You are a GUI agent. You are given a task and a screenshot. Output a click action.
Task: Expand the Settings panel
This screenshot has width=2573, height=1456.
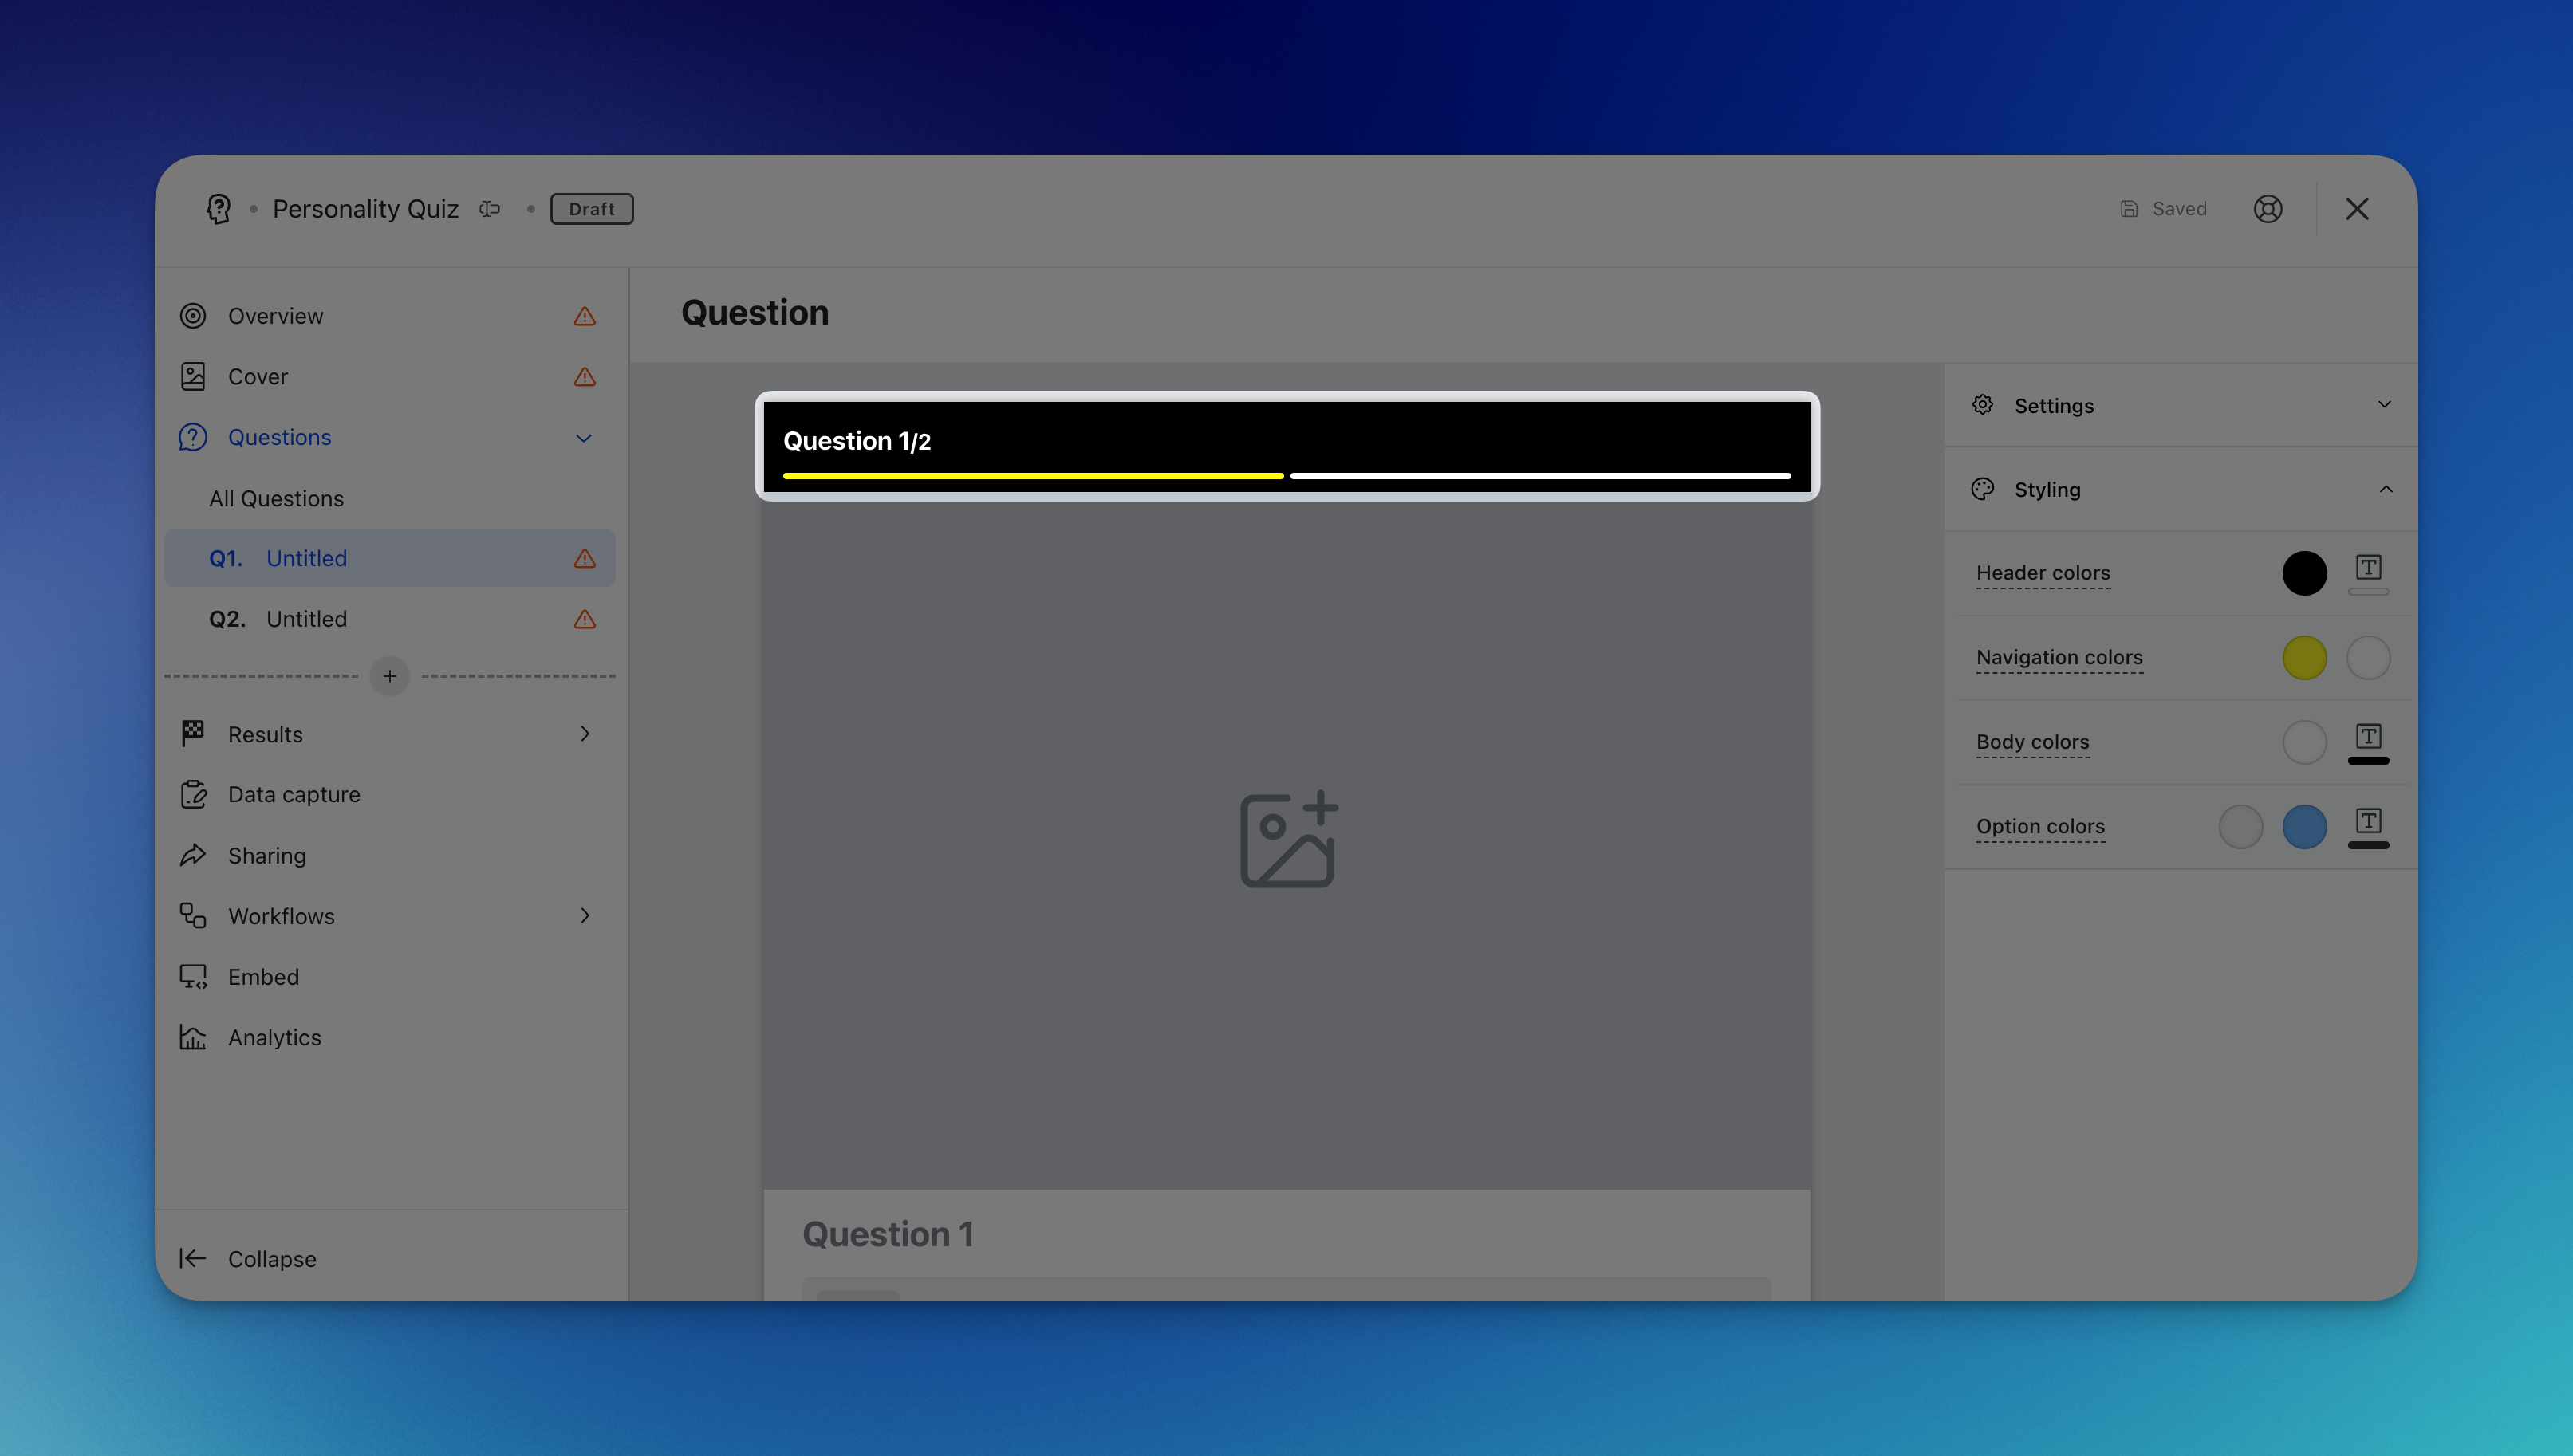(x=2384, y=405)
